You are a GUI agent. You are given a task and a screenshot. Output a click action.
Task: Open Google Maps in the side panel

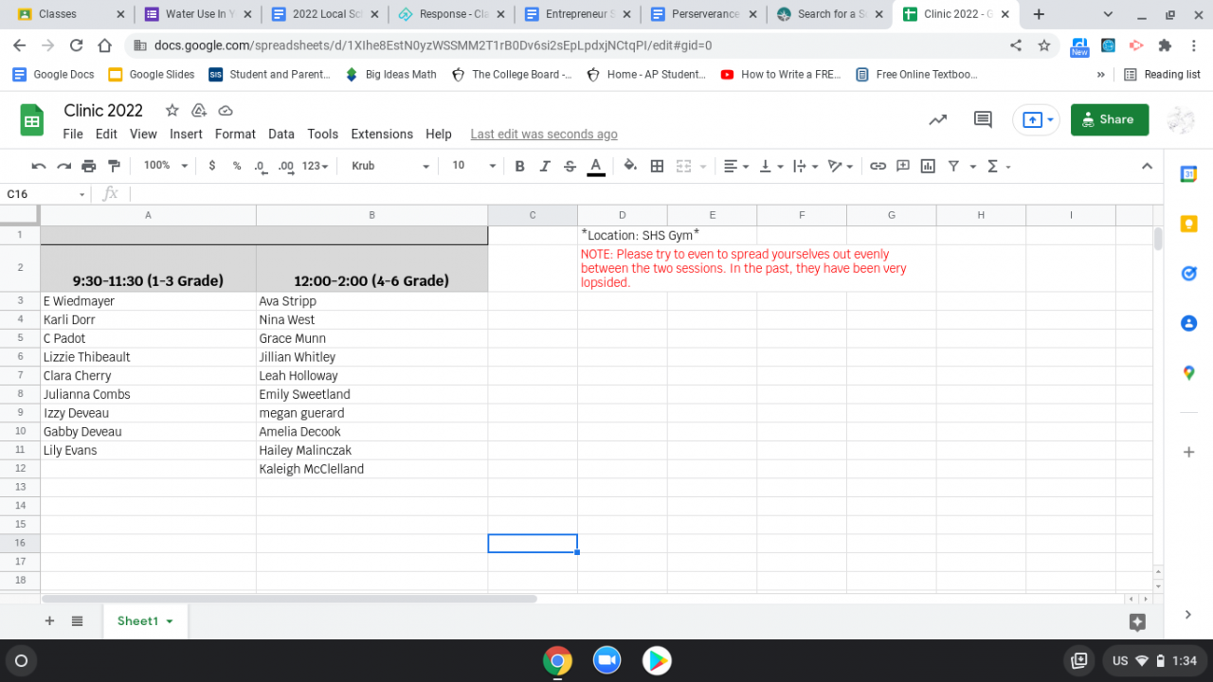(x=1189, y=373)
